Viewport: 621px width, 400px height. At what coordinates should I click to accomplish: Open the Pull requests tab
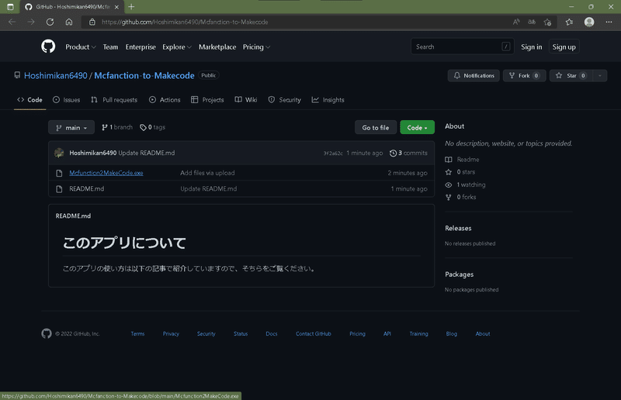pyautogui.click(x=114, y=100)
